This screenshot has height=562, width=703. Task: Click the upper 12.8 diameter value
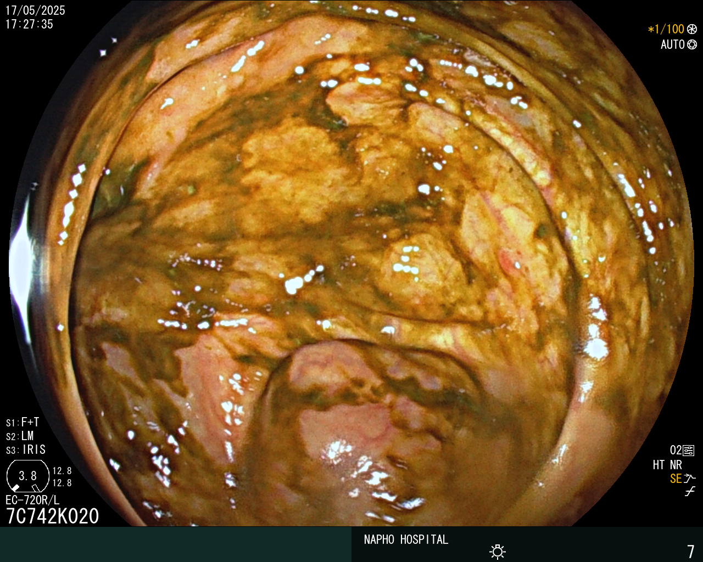(x=62, y=471)
